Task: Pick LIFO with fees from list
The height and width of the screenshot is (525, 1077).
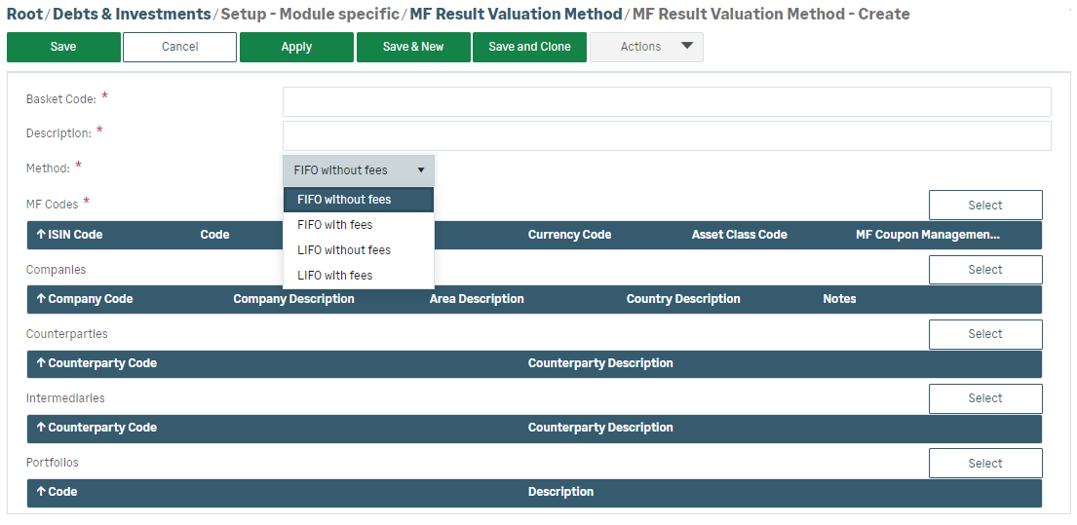Action: pyautogui.click(x=335, y=276)
